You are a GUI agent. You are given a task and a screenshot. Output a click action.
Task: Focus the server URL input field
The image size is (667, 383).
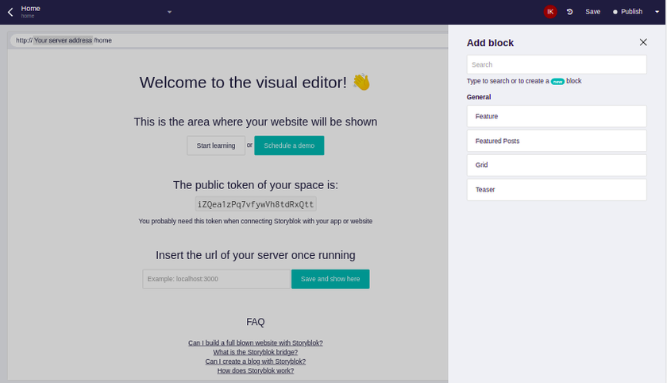[x=217, y=279]
